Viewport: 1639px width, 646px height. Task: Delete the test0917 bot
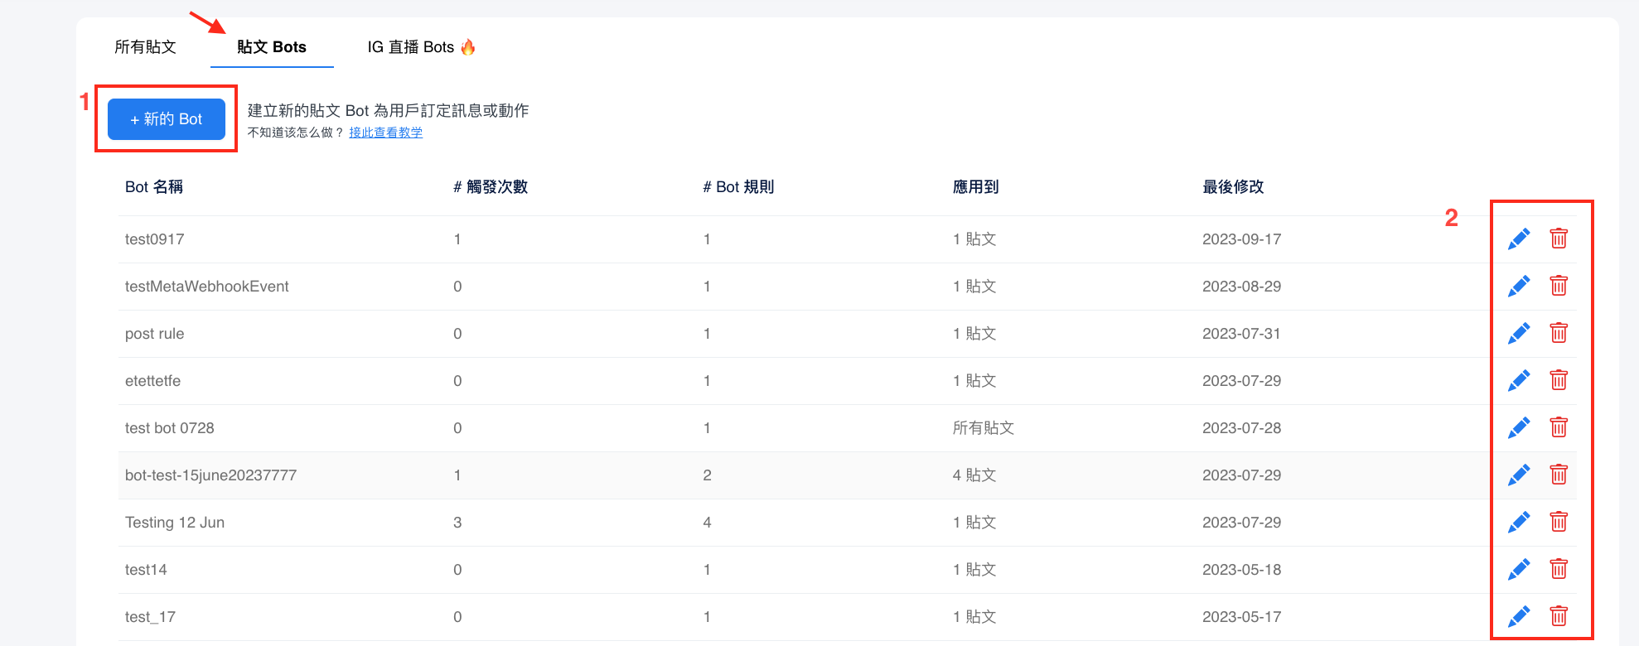(x=1558, y=239)
